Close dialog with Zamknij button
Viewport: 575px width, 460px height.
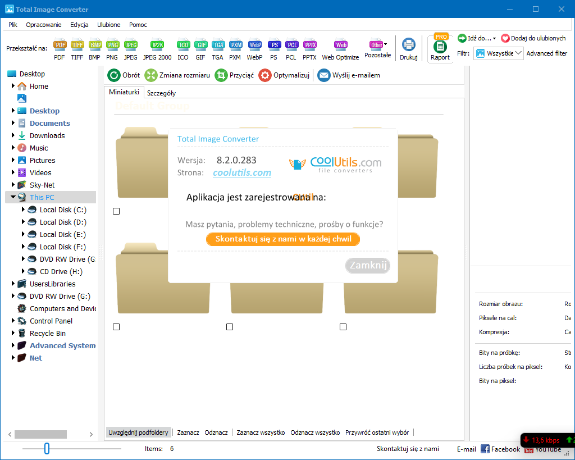coord(368,265)
